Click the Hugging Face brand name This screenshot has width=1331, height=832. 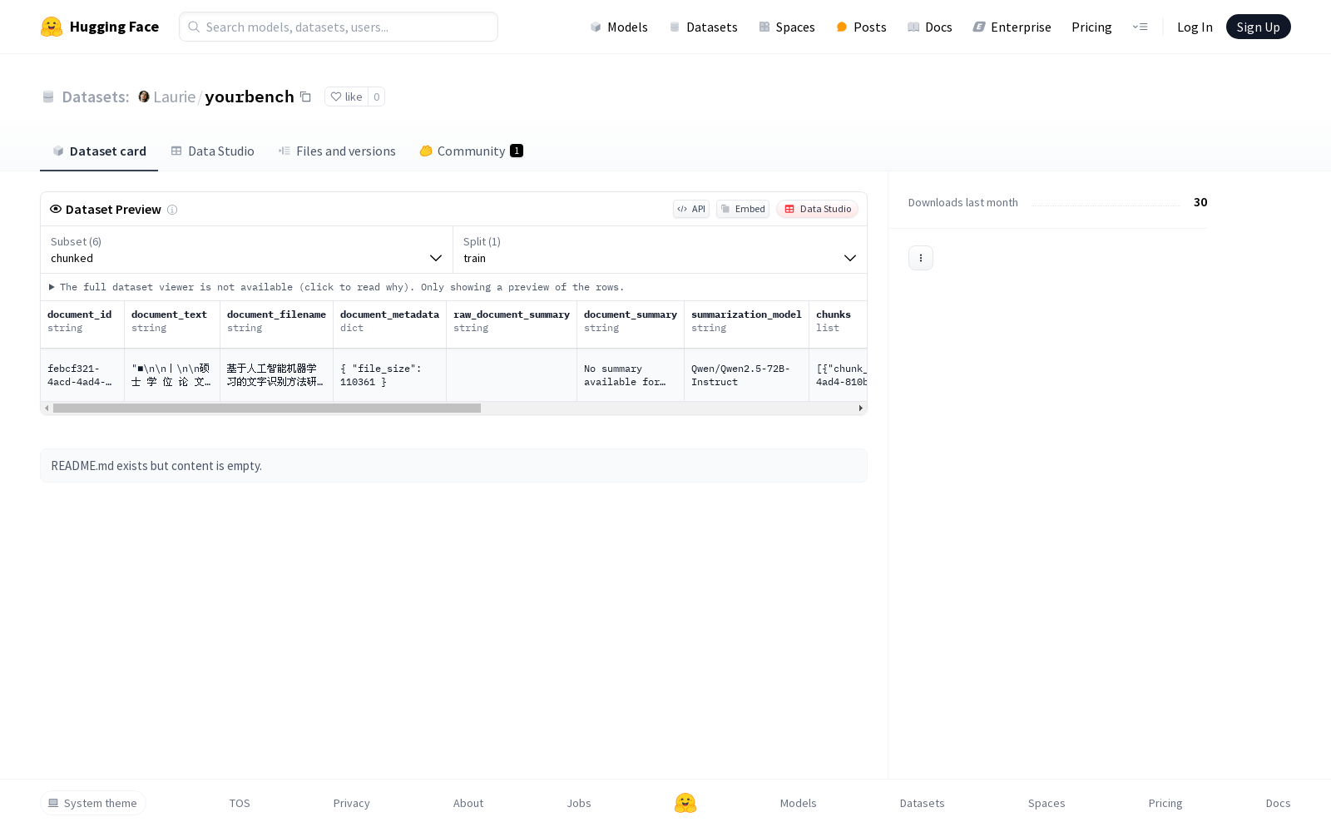pyautogui.click(x=114, y=27)
